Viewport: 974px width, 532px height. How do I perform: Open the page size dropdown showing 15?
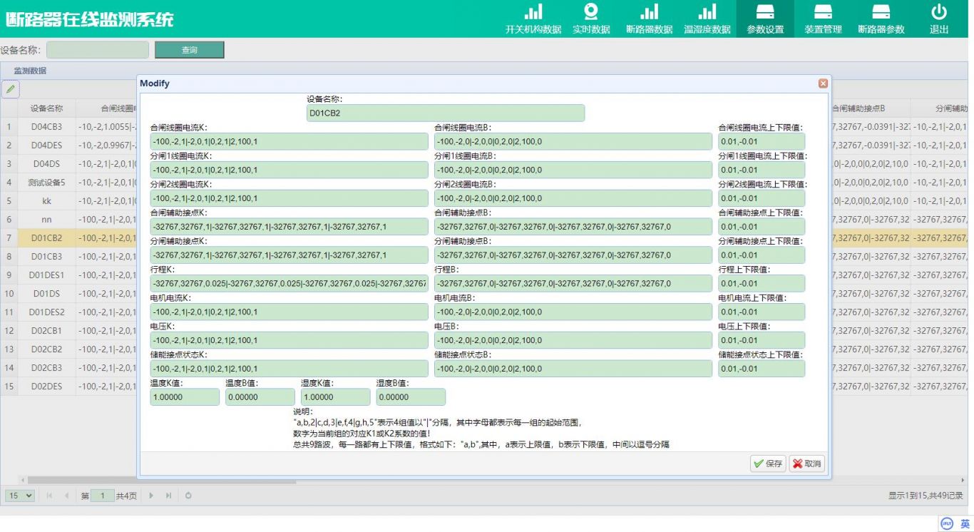coord(20,495)
